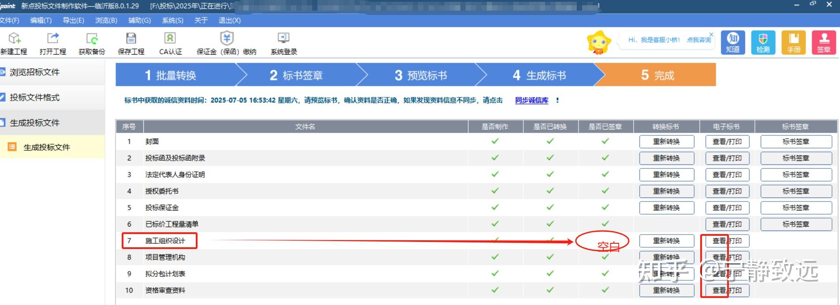Go to step 4 生成标书

540,75
